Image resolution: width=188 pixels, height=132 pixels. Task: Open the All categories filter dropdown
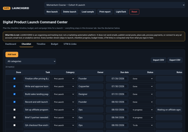(x=31, y=61)
